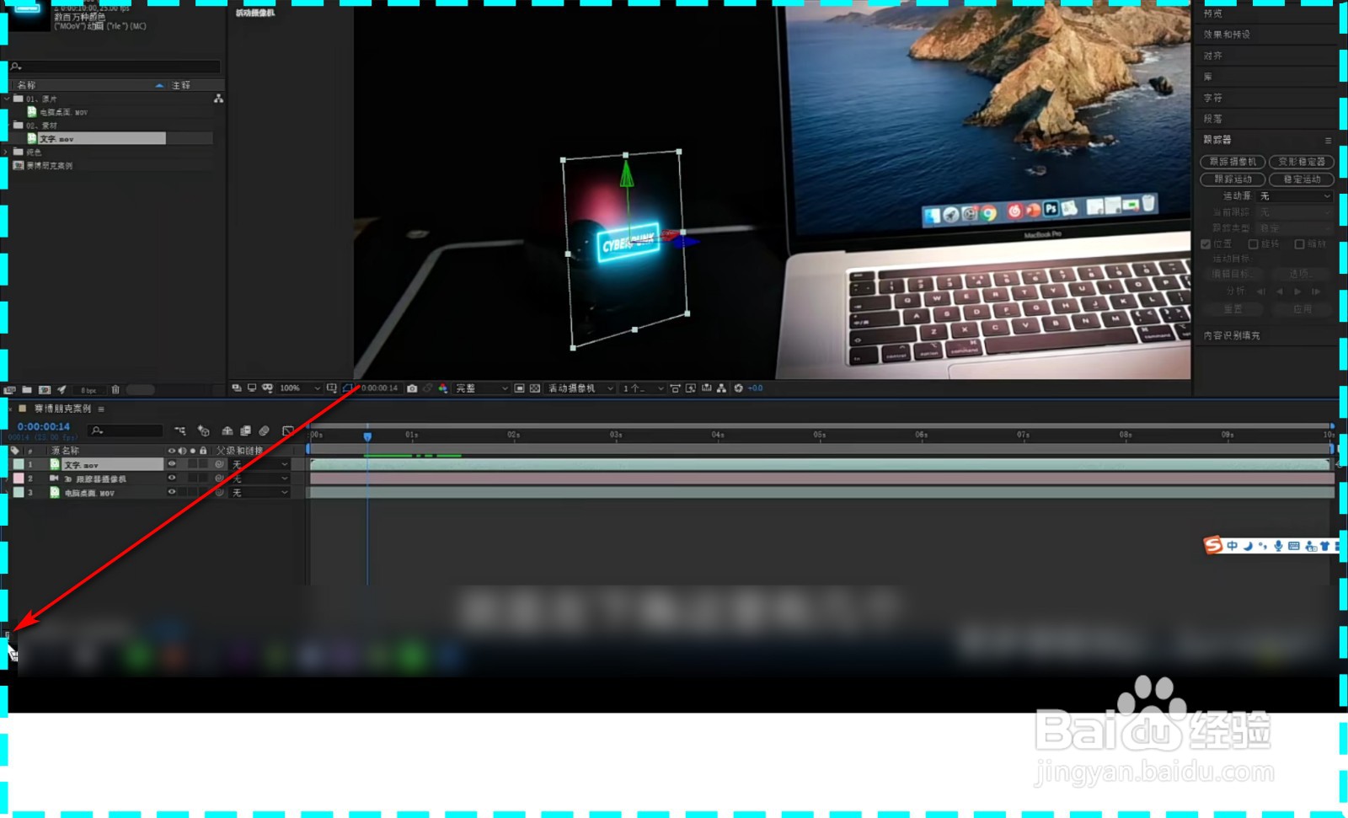Toggle mask and shape path visibility goggles
Screen dimensions: 1348x818
pos(267,388)
